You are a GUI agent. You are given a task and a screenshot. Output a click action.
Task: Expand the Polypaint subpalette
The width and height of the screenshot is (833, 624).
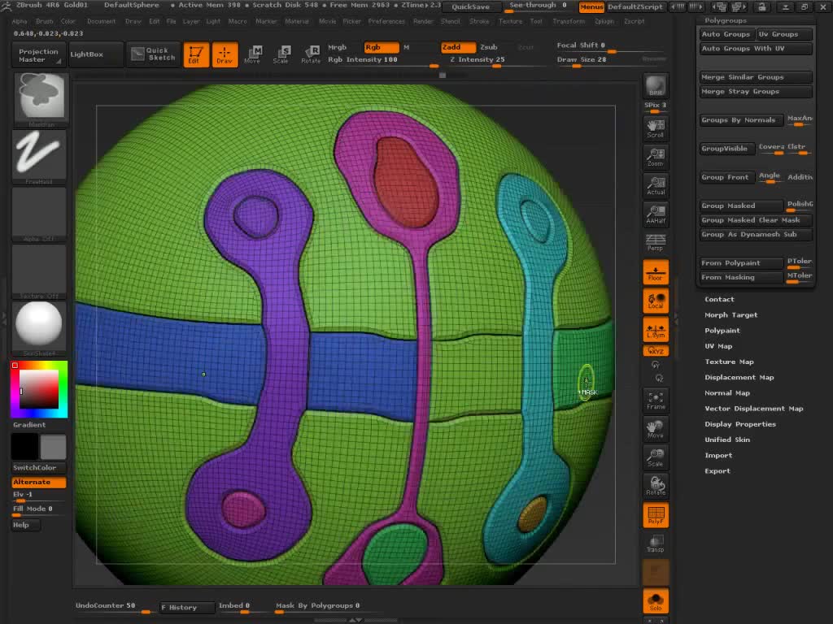(x=722, y=331)
